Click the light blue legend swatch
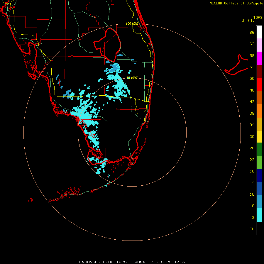This screenshot has width=264, height=264. click(259, 202)
